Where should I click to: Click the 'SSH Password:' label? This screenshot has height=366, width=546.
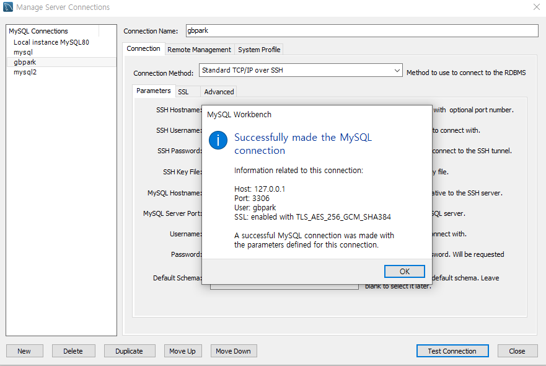coord(179,151)
